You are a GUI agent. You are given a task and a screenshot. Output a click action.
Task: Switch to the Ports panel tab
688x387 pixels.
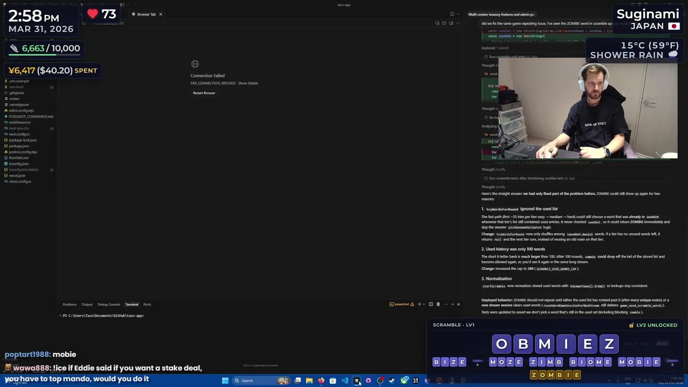[147, 305]
